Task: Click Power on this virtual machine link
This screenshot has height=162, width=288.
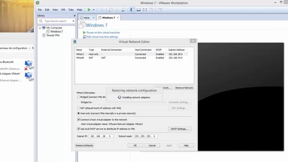Action: click(103, 32)
